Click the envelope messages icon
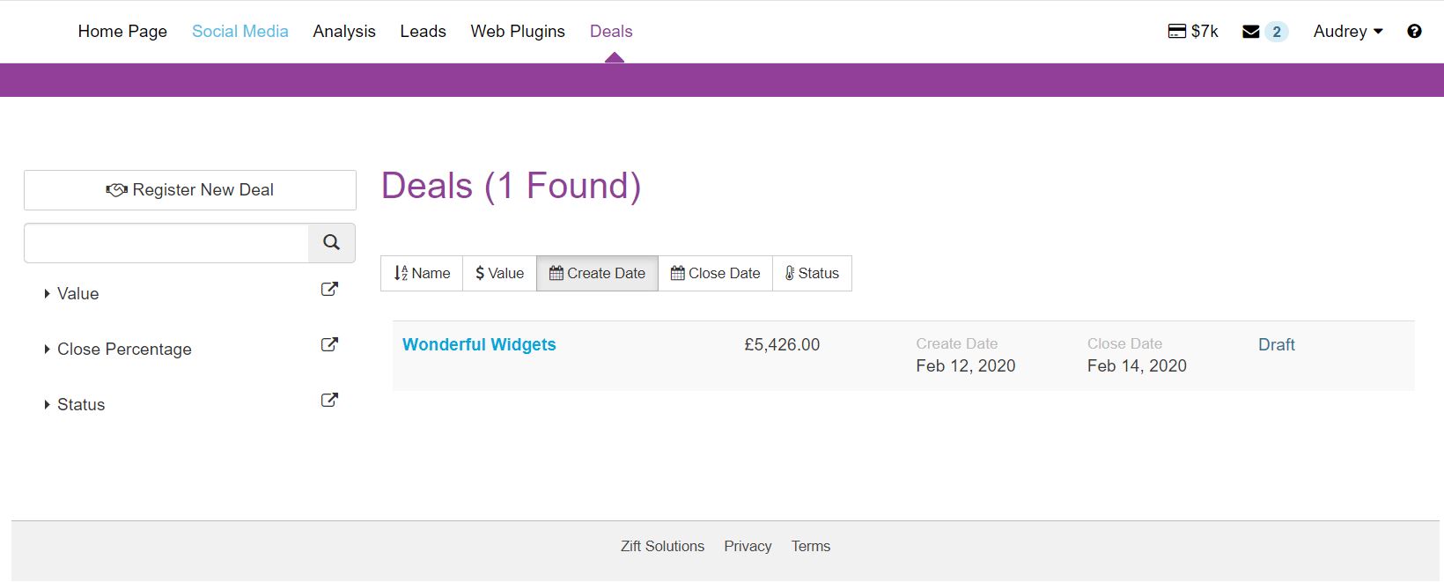1444x582 pixels. [1250, 32]
